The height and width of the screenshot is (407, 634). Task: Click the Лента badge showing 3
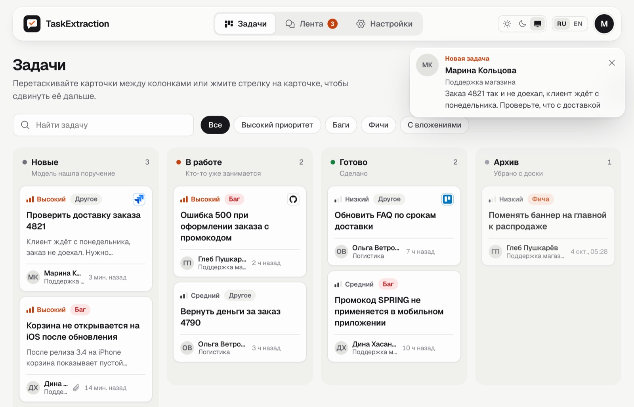(332, 24)
